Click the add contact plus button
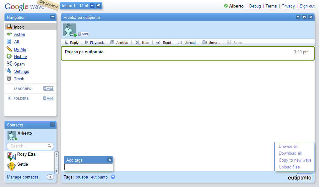This screenshot has width=319, height=187. [50, 177]
